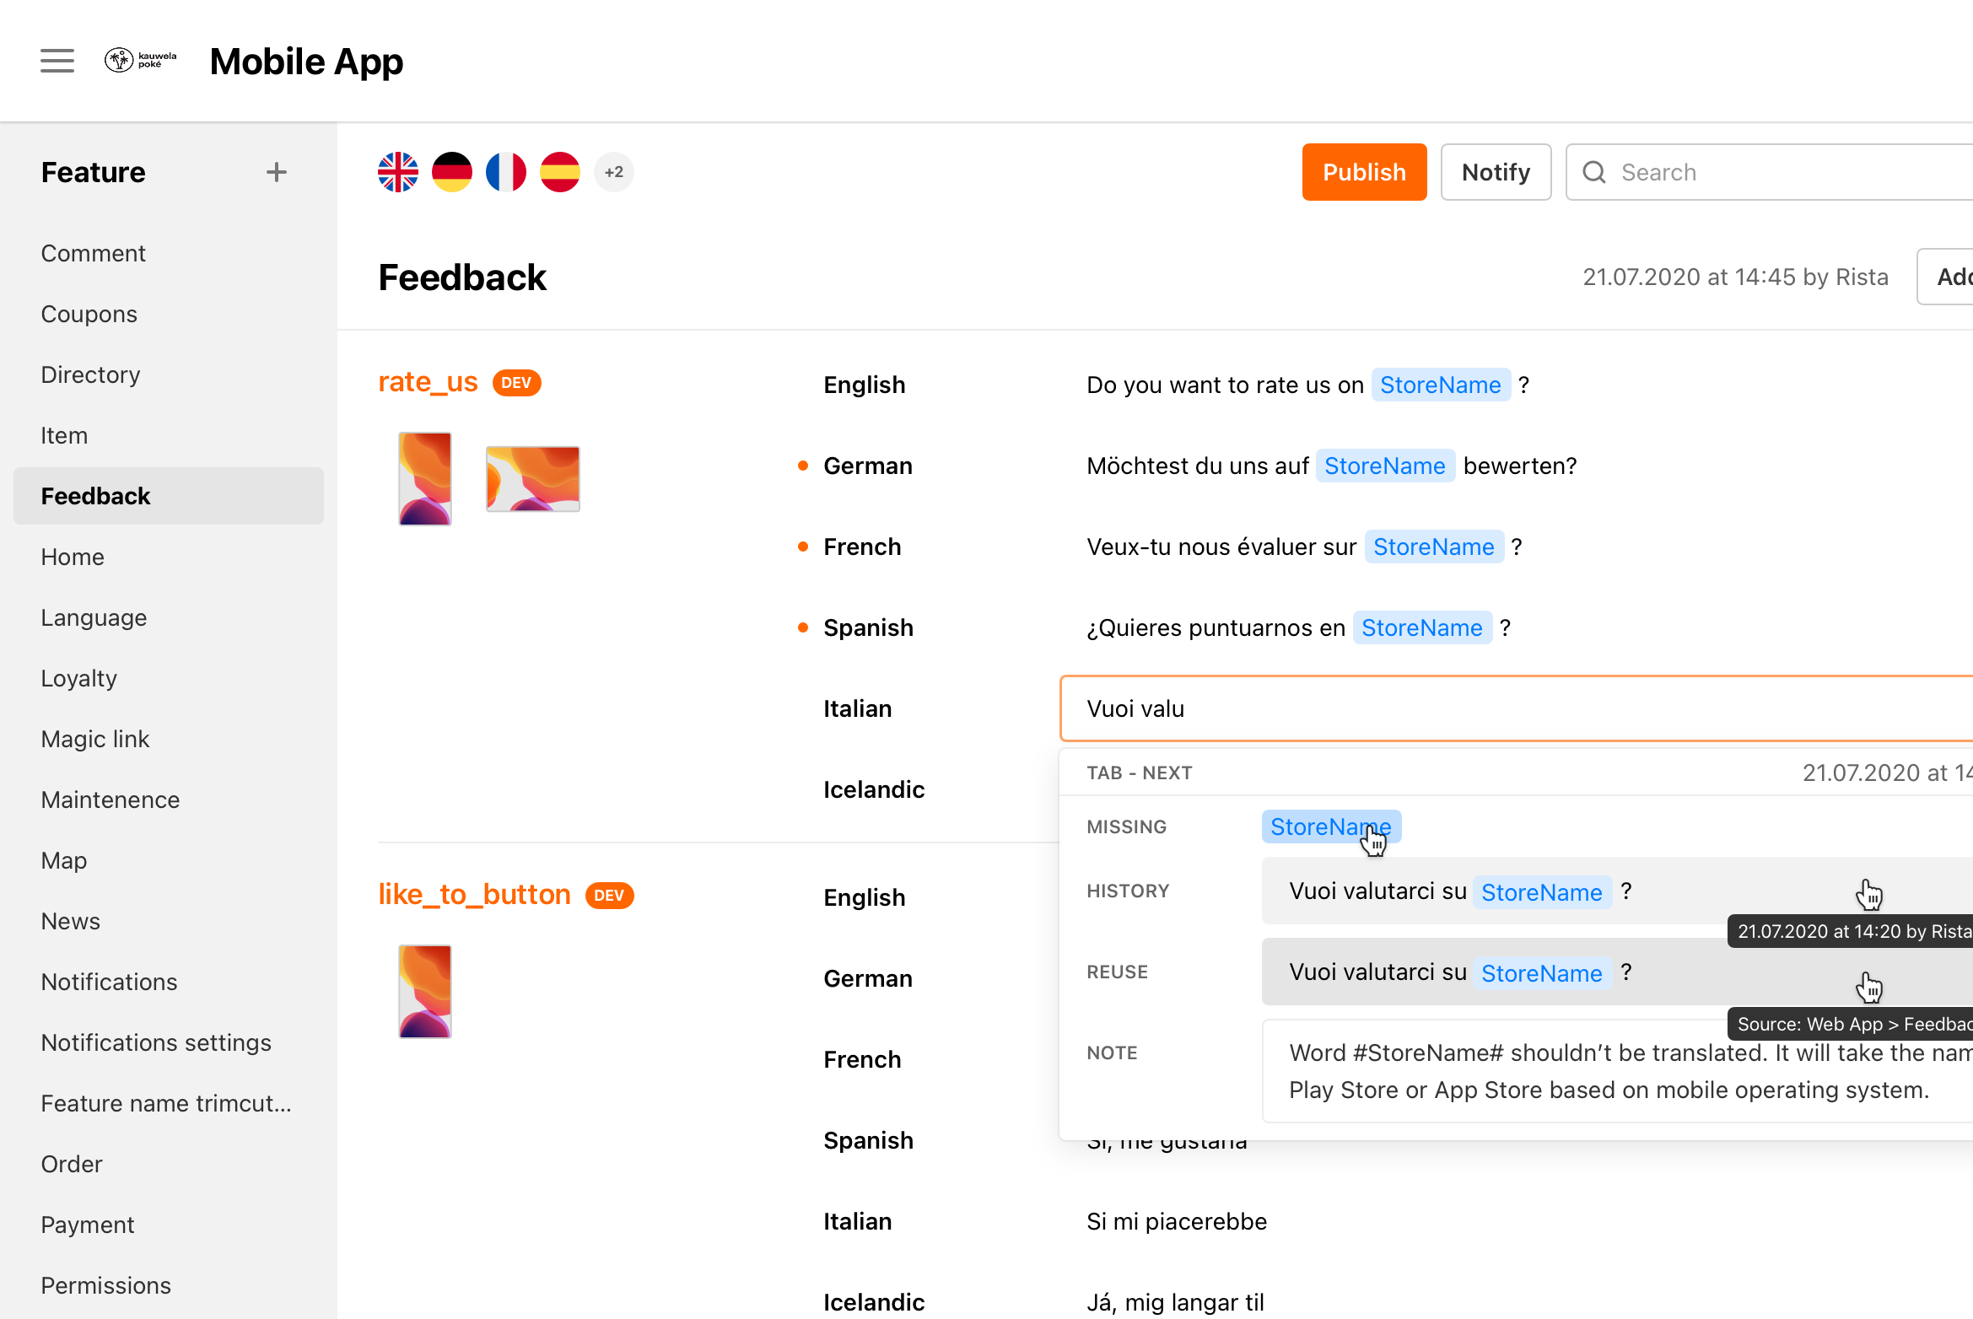
Task: Open the truncated Feature name trimcut item
Action: [166, 1103]
